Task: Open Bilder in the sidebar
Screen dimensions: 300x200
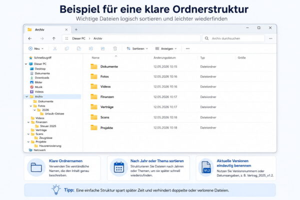Action: 36,82
